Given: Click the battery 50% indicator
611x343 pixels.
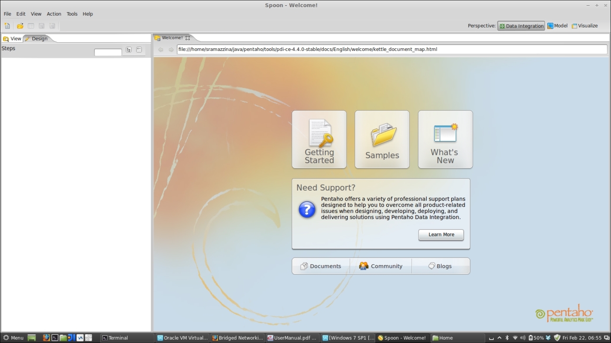Looking at the screenshot, I should point(536,338).
